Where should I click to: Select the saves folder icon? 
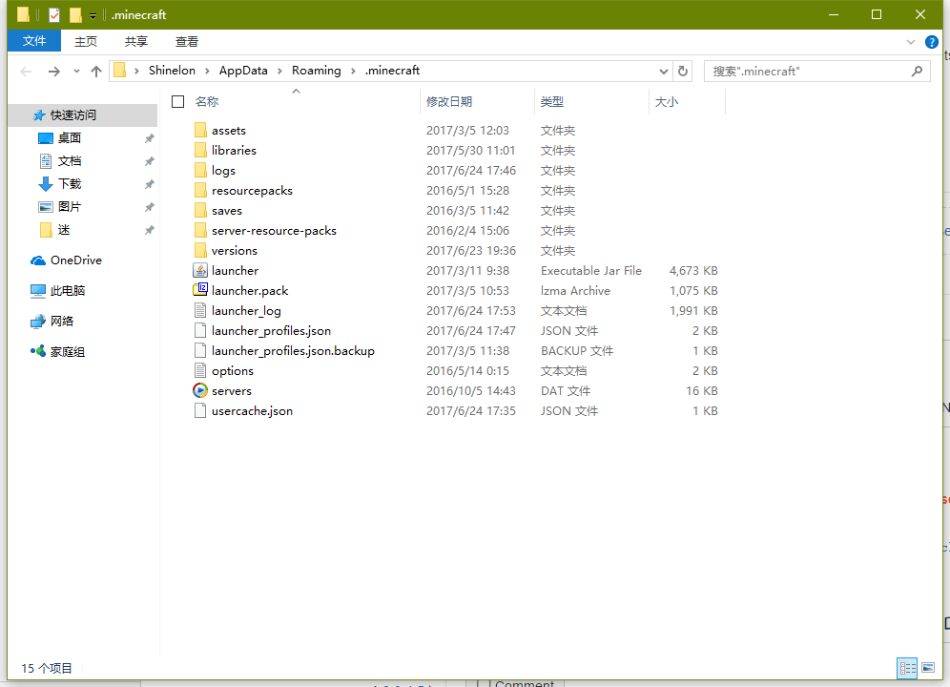tap(200, 211)
